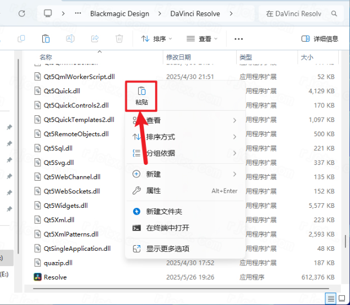Sort by the 类型 column header

[x=246, y=57]
